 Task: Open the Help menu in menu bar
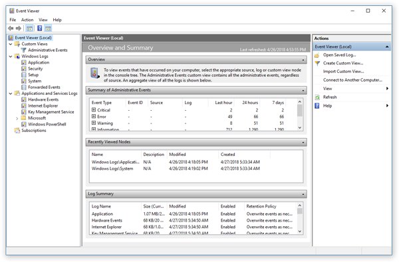[57, 20]
